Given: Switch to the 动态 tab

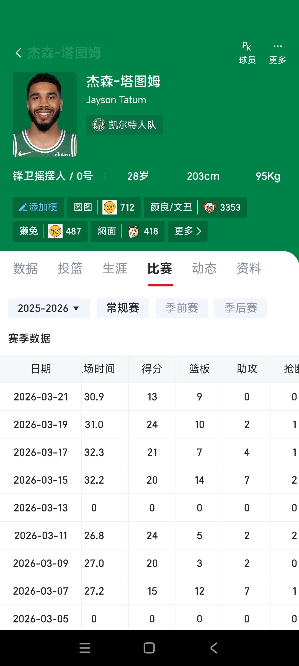Looking at the screenshot, I should coord(204,268).
